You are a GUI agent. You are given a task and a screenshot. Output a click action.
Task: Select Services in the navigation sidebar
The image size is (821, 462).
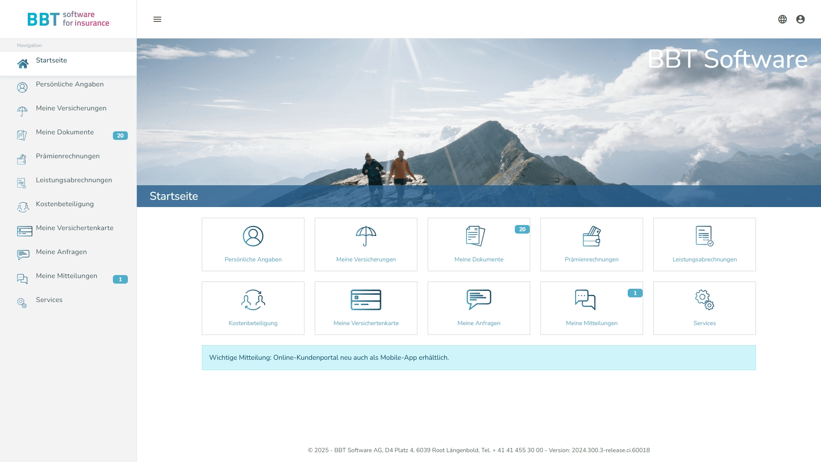[x=68, y=303]
